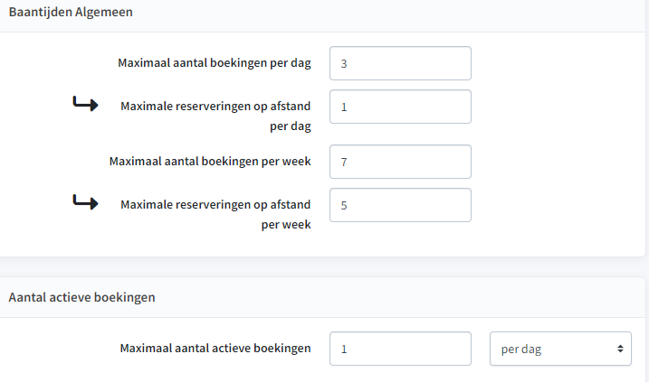Click the Aantal actieve boekingen section header
Image resolution: width=649 pixels, height=382 pixels.
click(x=82, y=297)
